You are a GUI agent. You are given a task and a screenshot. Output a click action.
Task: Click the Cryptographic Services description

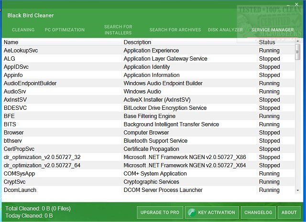pos(152,181)
